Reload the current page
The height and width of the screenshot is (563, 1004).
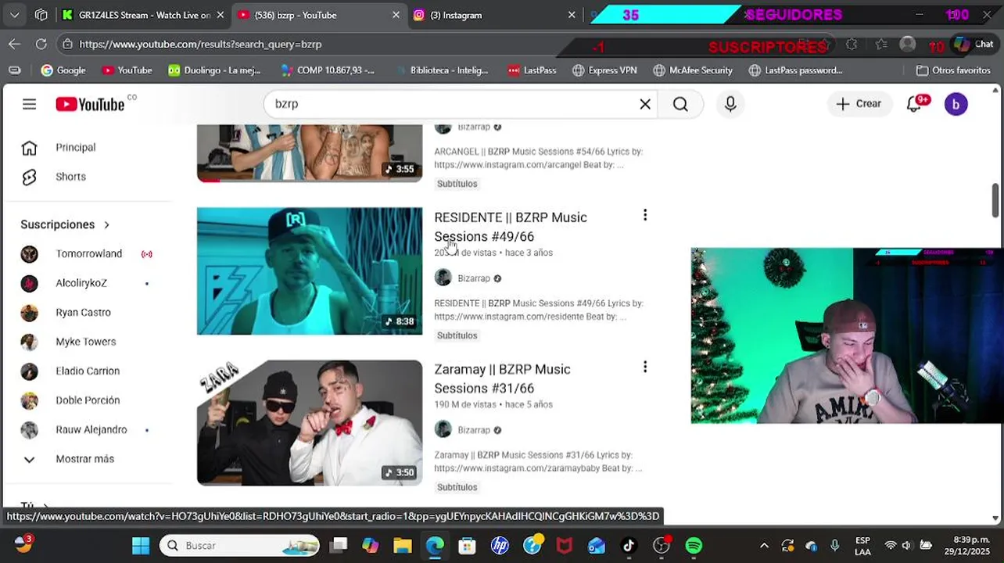(x=41, y=45)
